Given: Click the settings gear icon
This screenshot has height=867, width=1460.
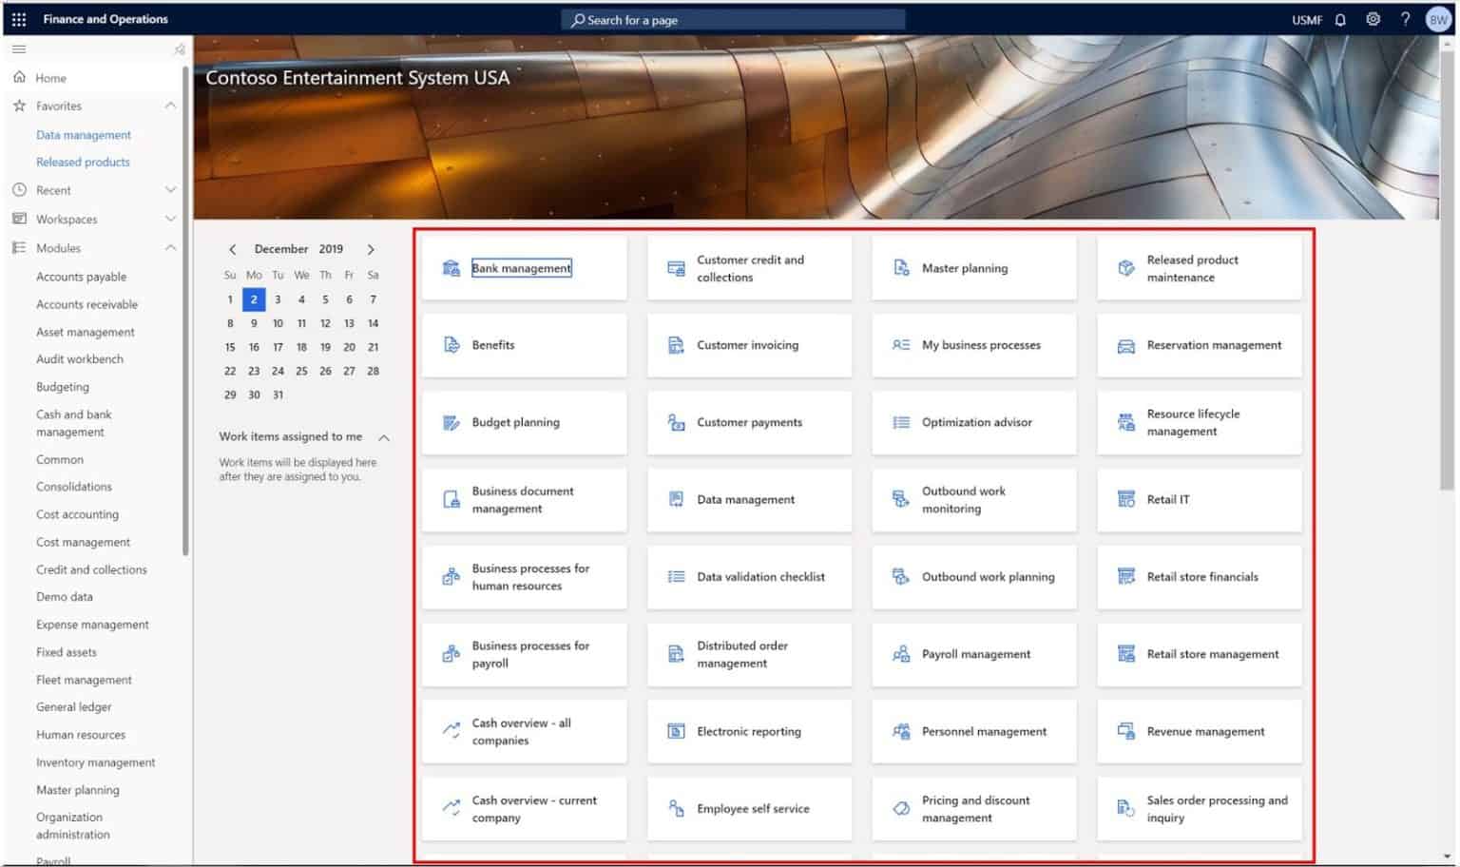Looking at the screenshot, I should (x=1373, y=19).
